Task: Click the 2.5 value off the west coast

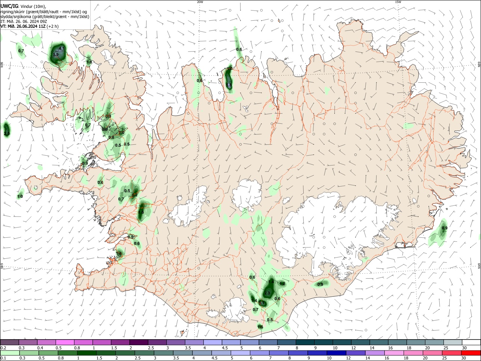Action: [7, 133]
